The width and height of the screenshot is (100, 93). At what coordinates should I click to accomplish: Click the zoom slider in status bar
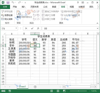pyautogui.click(x=78, y=91)
